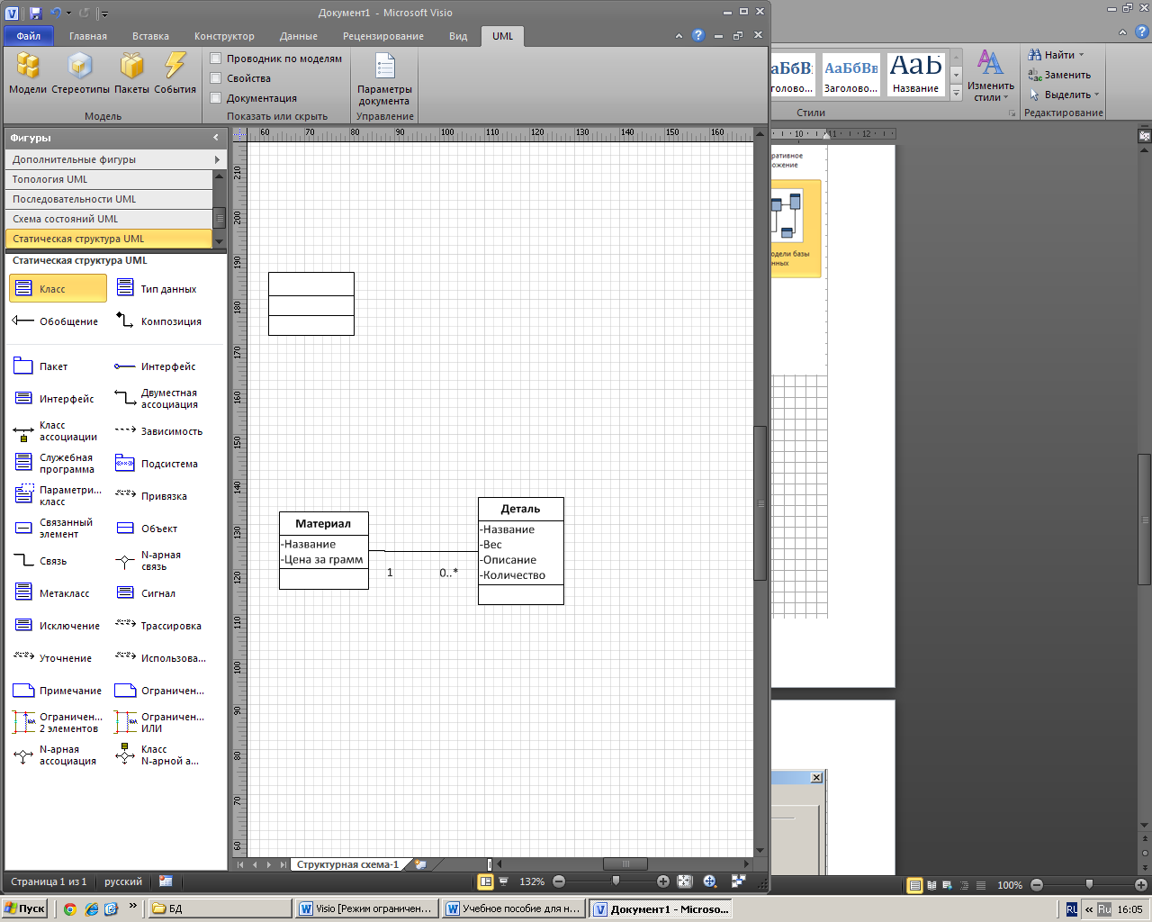This screenshot has height=922, width=1152.
Task: Expand Дополнительные фигуры submenu arrow
Action: 217,159
